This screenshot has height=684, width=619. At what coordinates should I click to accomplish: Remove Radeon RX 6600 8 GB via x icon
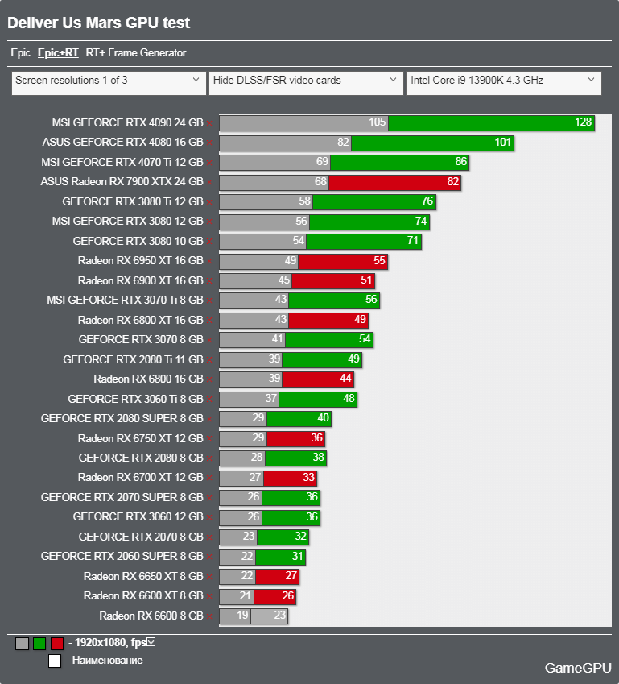209,616
